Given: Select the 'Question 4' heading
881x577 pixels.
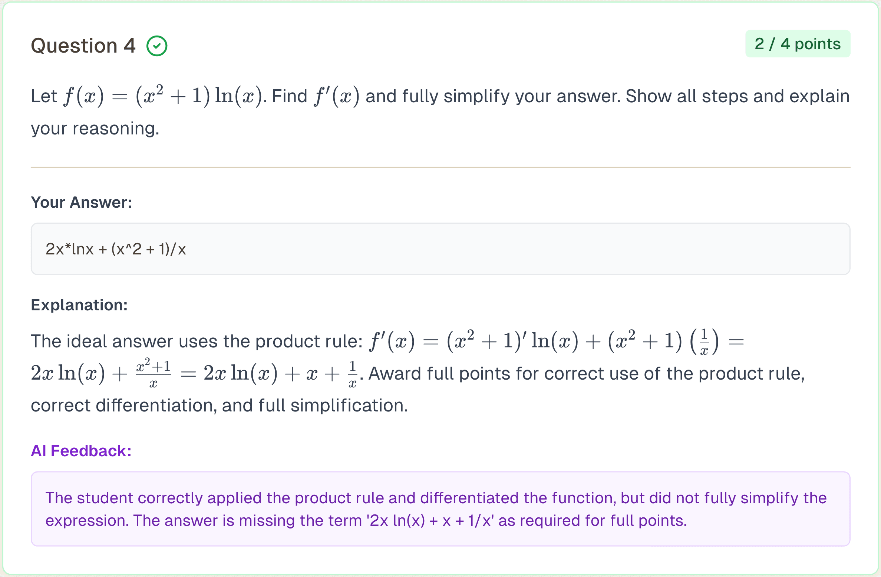Looking at the screenshot, I should [x=83, y=46].
